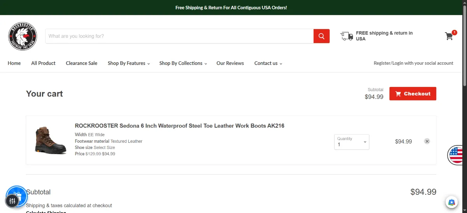Click the 'Your cart' heading
The width and height of the screenshot is (467, 213).
pyautogui.click(x=44, y=94)
